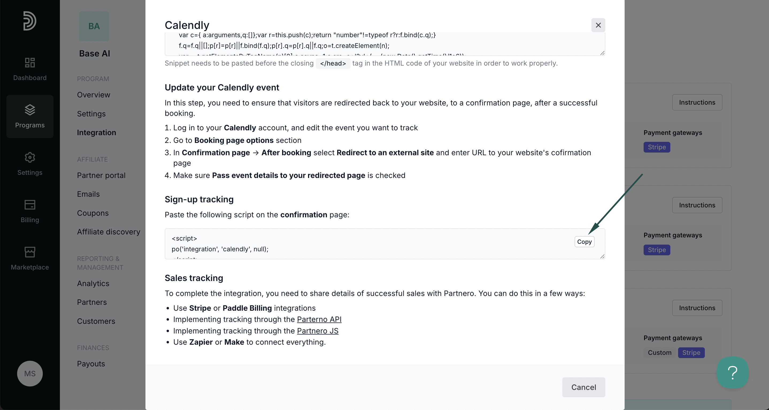Click the MS user avatar

(30, 374)
